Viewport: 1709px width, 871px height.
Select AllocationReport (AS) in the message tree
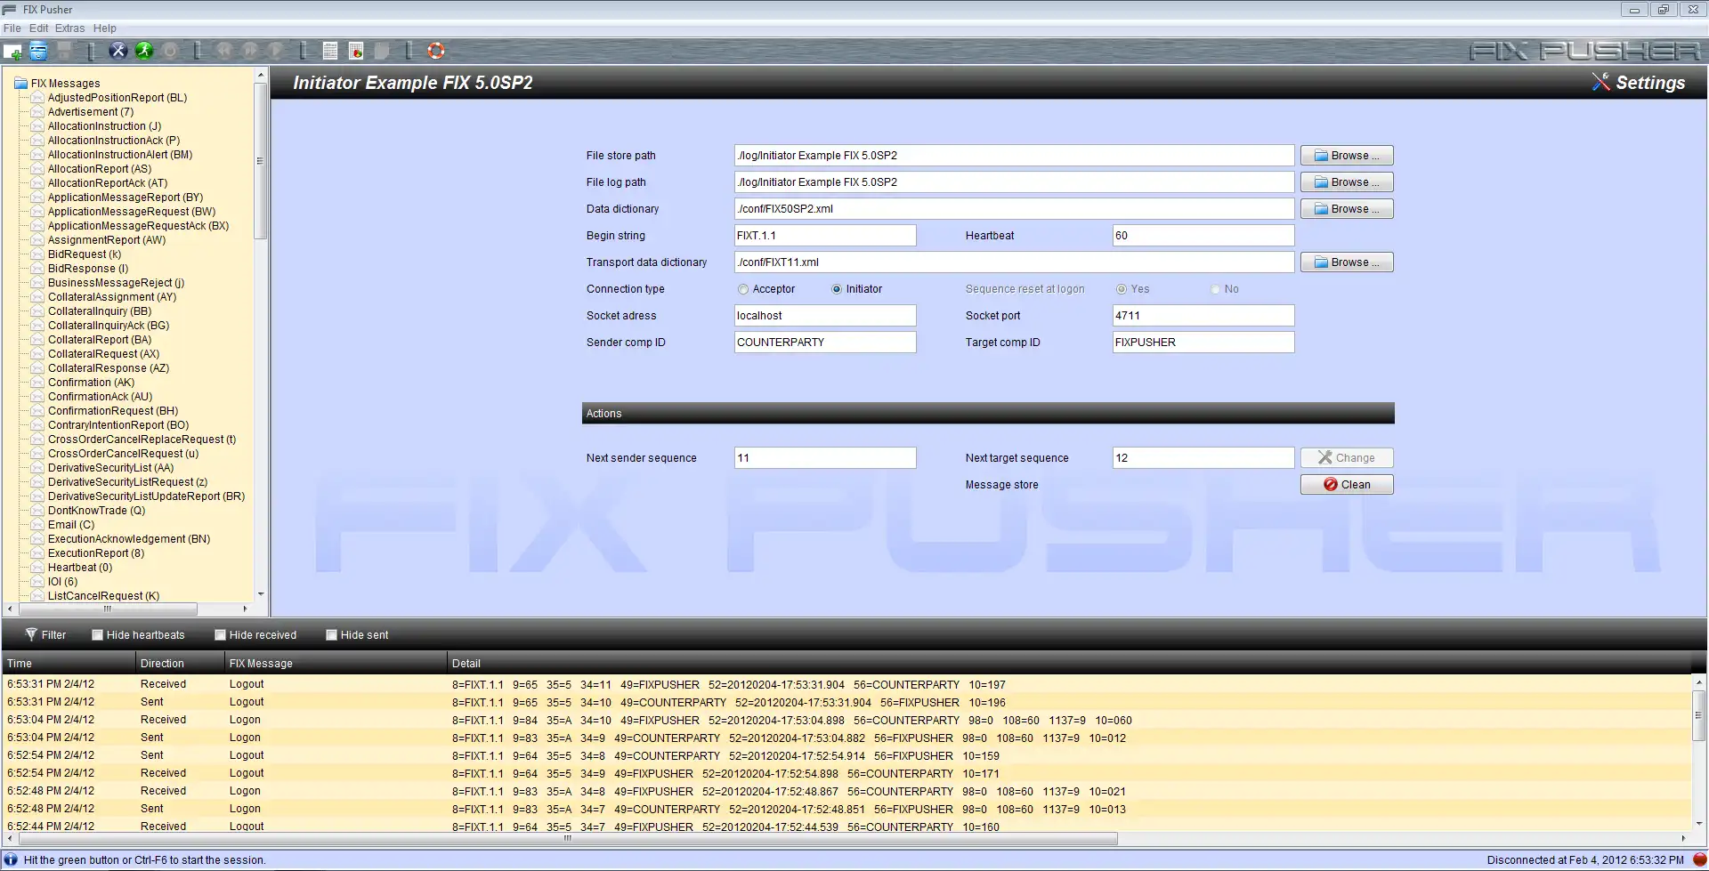pos(100,169)
